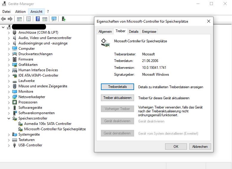
Task: Click the update driver icon with green arrow
Action: click(x=64, y=19)
